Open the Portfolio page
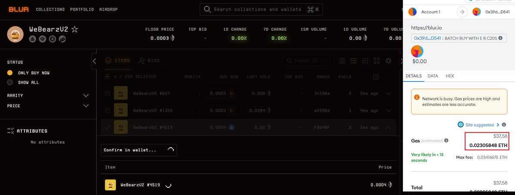The image size is (515, 195). click(82, 9)
